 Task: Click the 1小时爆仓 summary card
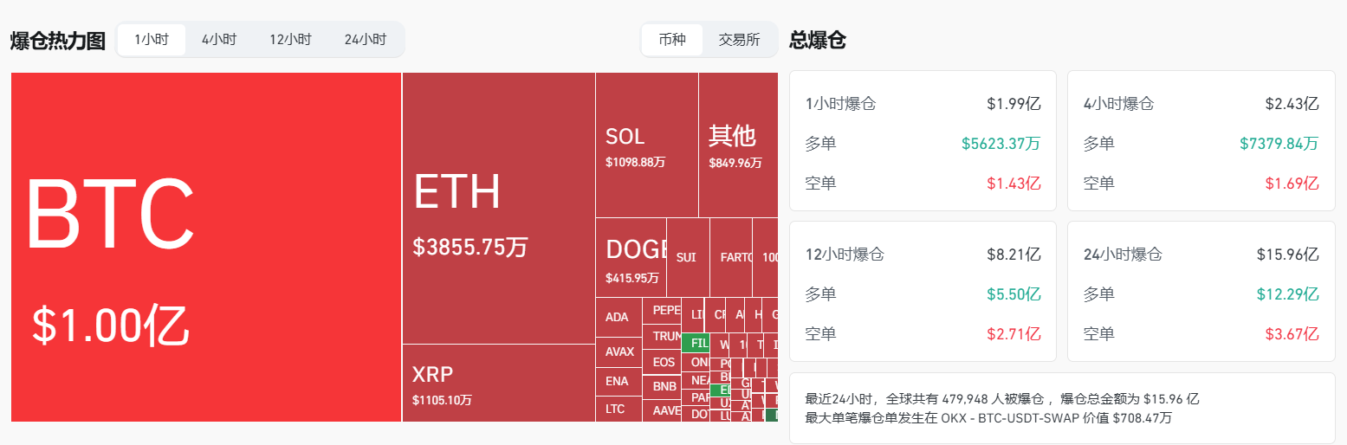[923, 140]
